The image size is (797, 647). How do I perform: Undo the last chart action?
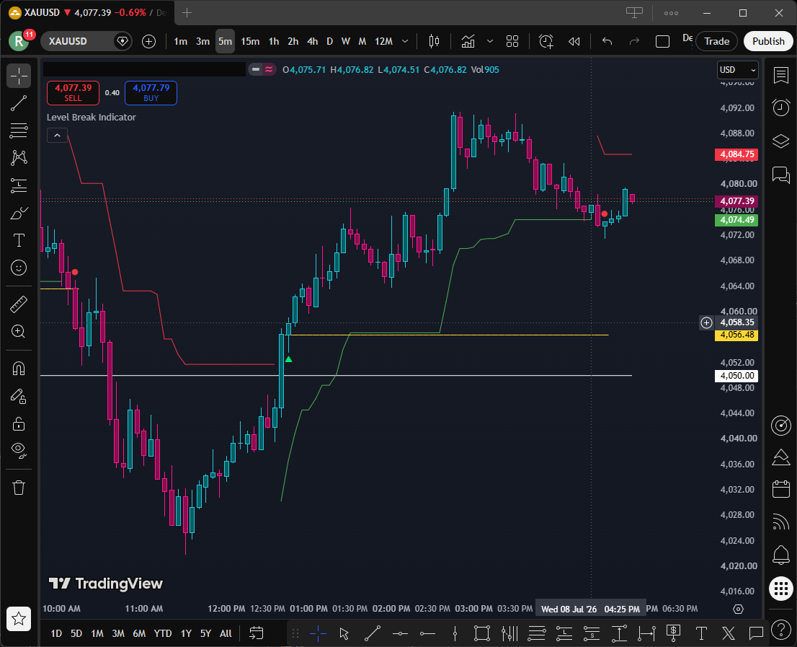tap(607, 41)
